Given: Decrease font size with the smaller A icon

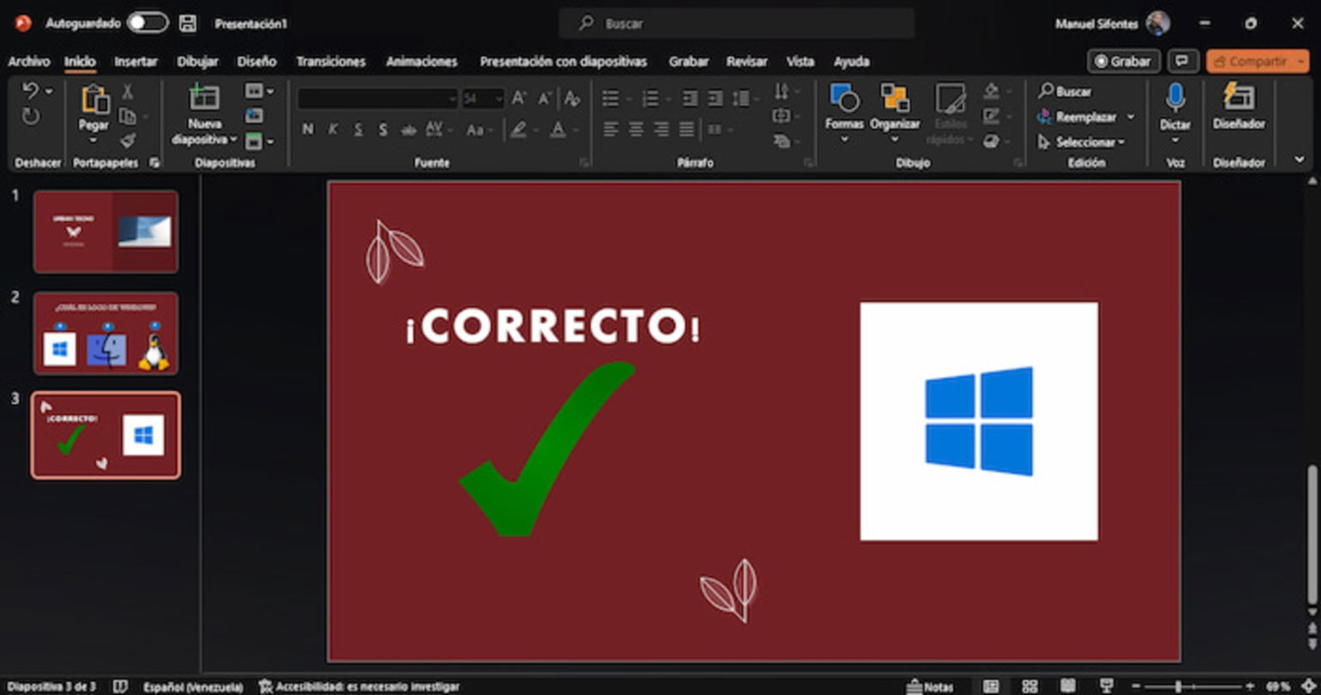Looking at the screenshot, I should (545, 99).
